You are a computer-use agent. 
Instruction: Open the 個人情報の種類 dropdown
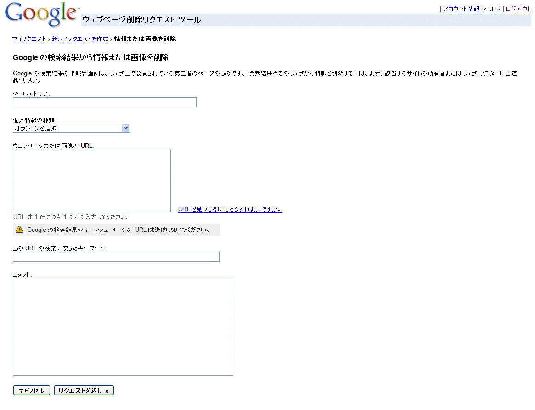pos(71,128)
